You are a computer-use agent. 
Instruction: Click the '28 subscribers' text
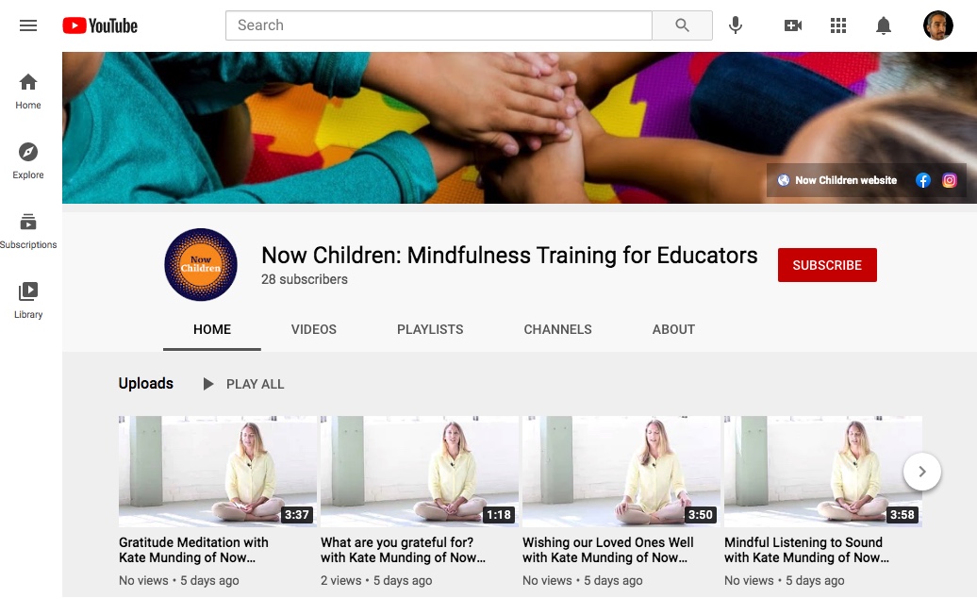(x=305, y=280)
